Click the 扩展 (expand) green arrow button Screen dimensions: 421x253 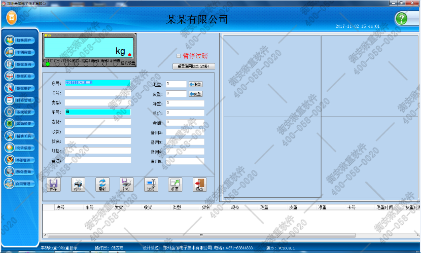175,185
